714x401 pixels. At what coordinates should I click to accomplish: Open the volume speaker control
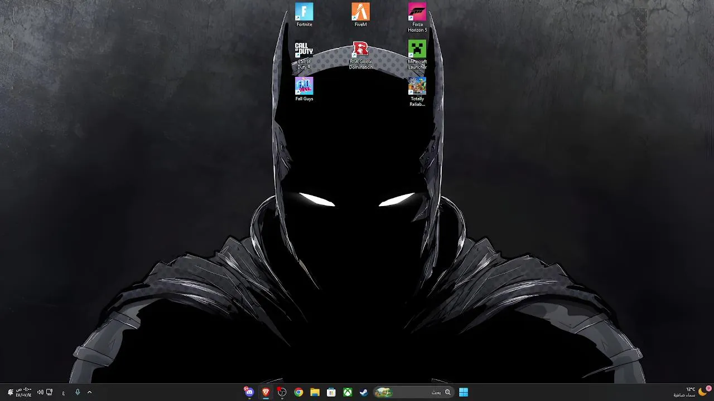click(40, 392)
